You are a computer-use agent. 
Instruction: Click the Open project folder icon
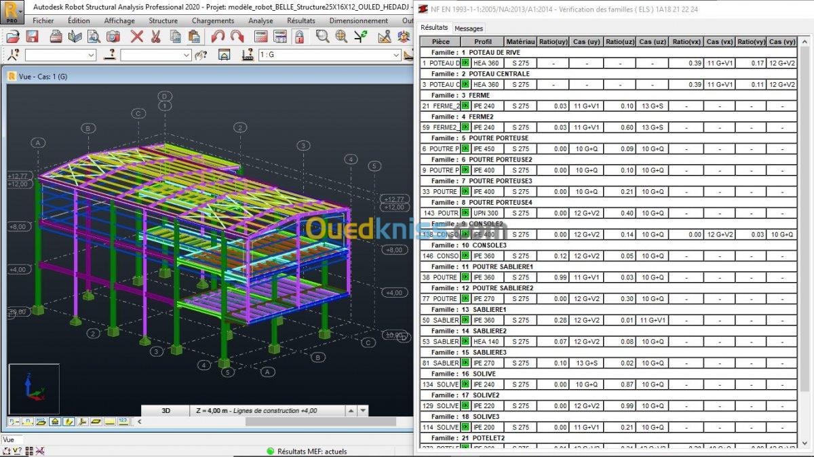13,36
